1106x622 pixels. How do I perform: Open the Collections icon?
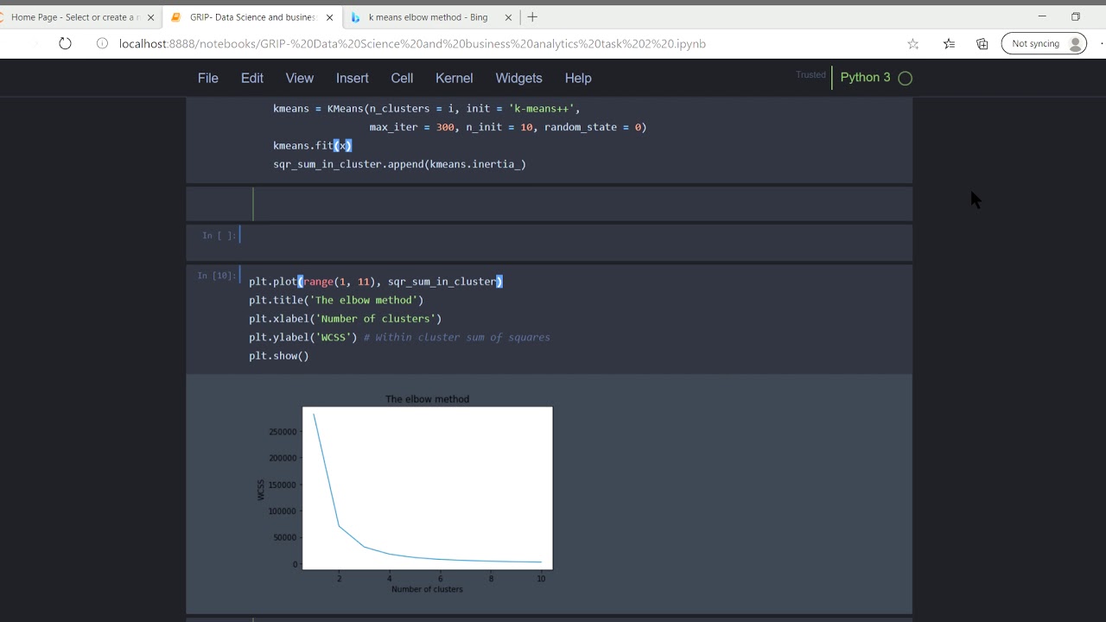point(982,43)
